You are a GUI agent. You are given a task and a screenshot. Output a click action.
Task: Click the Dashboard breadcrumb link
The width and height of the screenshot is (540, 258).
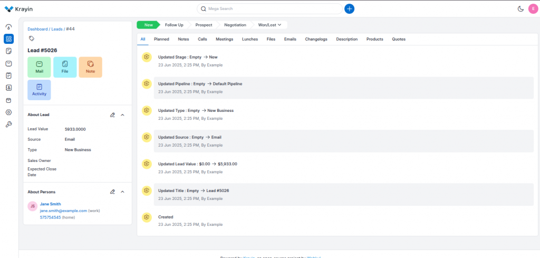(37, 29)
